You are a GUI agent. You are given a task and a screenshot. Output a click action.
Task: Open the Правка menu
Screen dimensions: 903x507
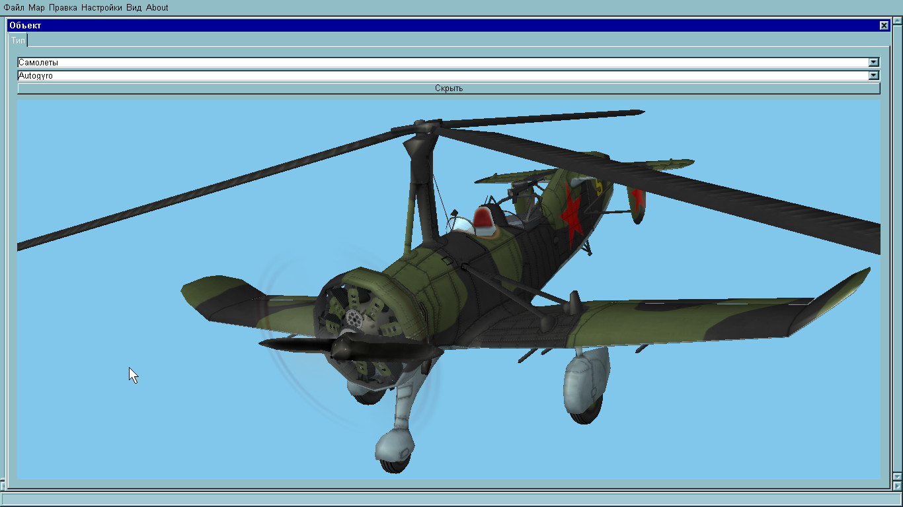63,8
